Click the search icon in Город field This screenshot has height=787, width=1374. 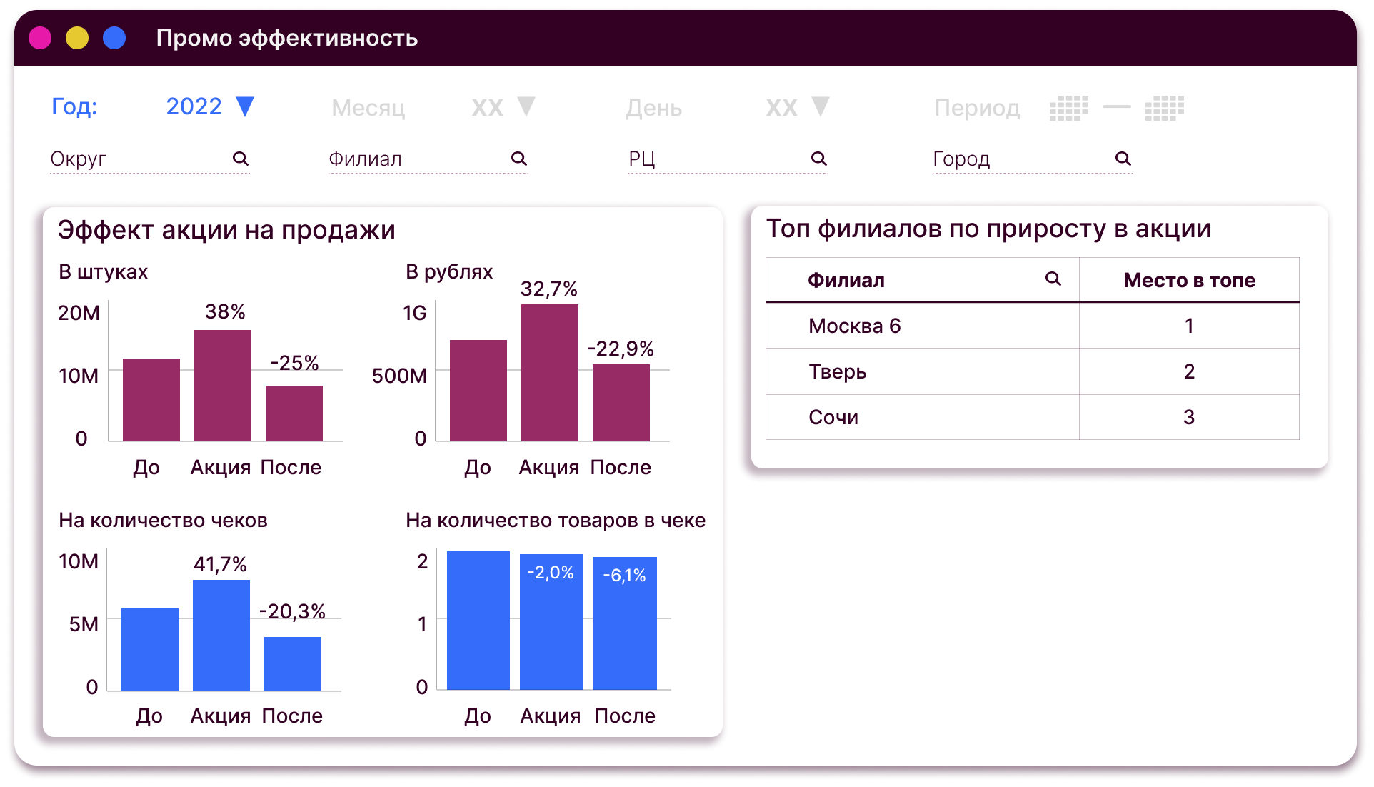click(1123, 159)
